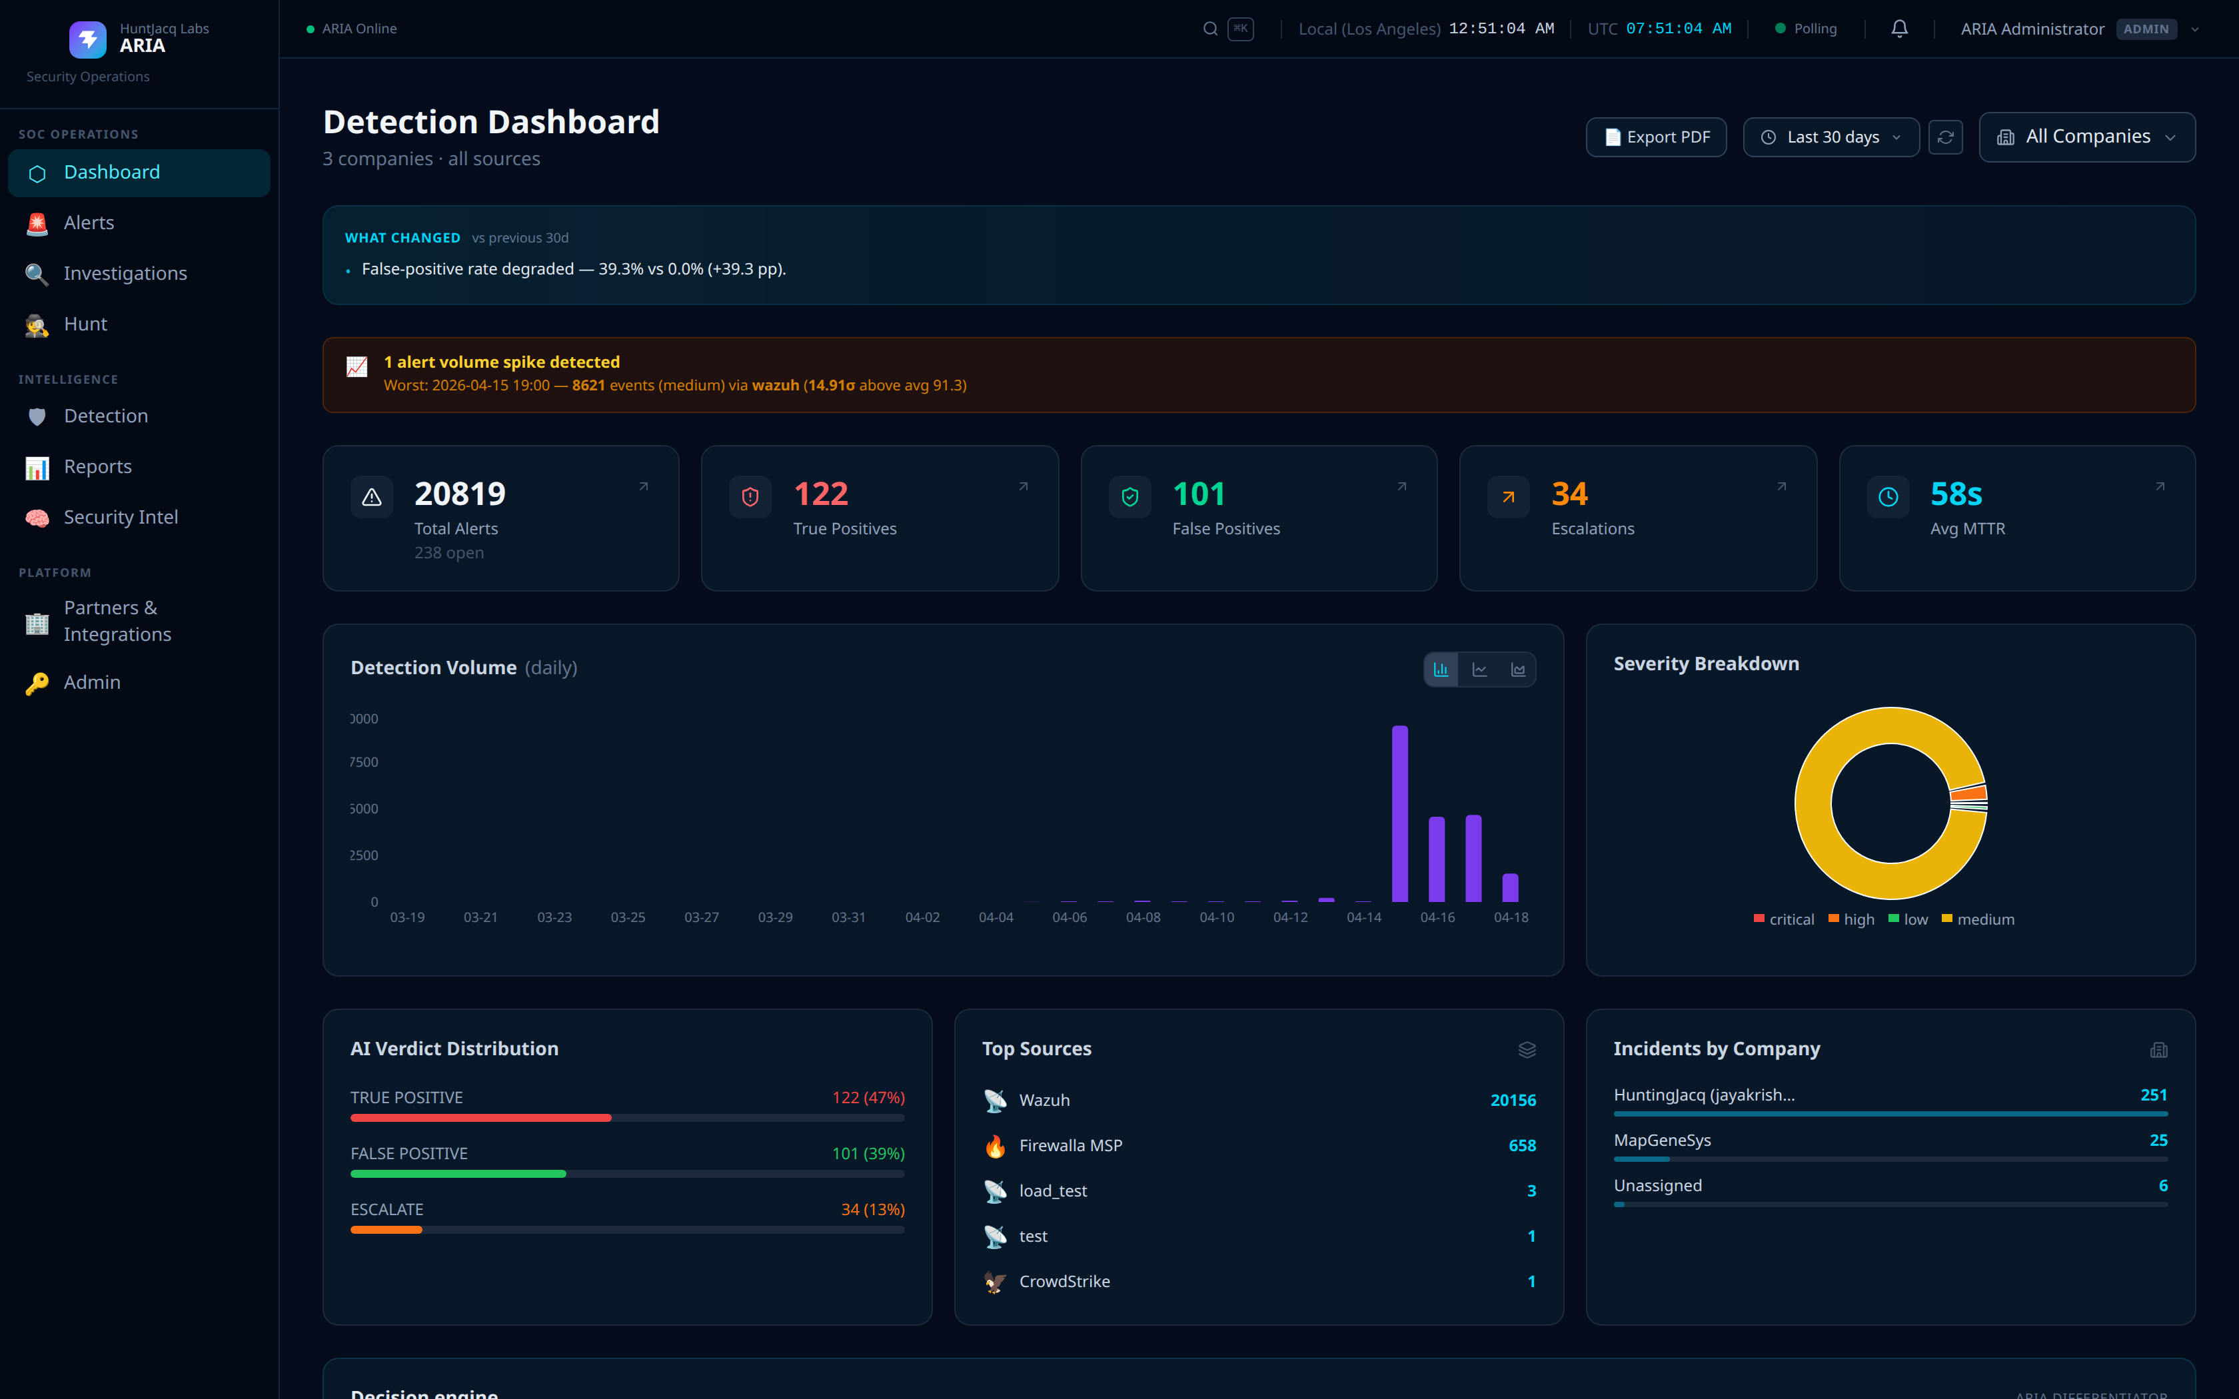Click the Incidents by Company building icon
This screenshot has width=2239, height=1399.
[x=2160, y=1049]
